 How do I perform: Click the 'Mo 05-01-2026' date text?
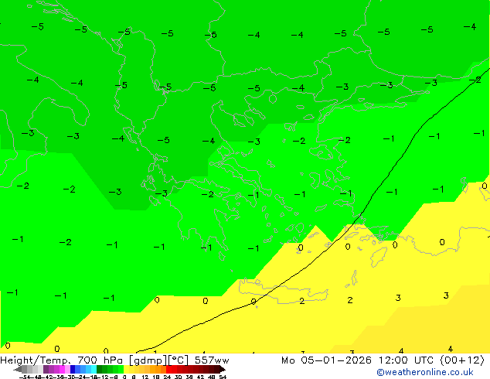tap(326, 360)
